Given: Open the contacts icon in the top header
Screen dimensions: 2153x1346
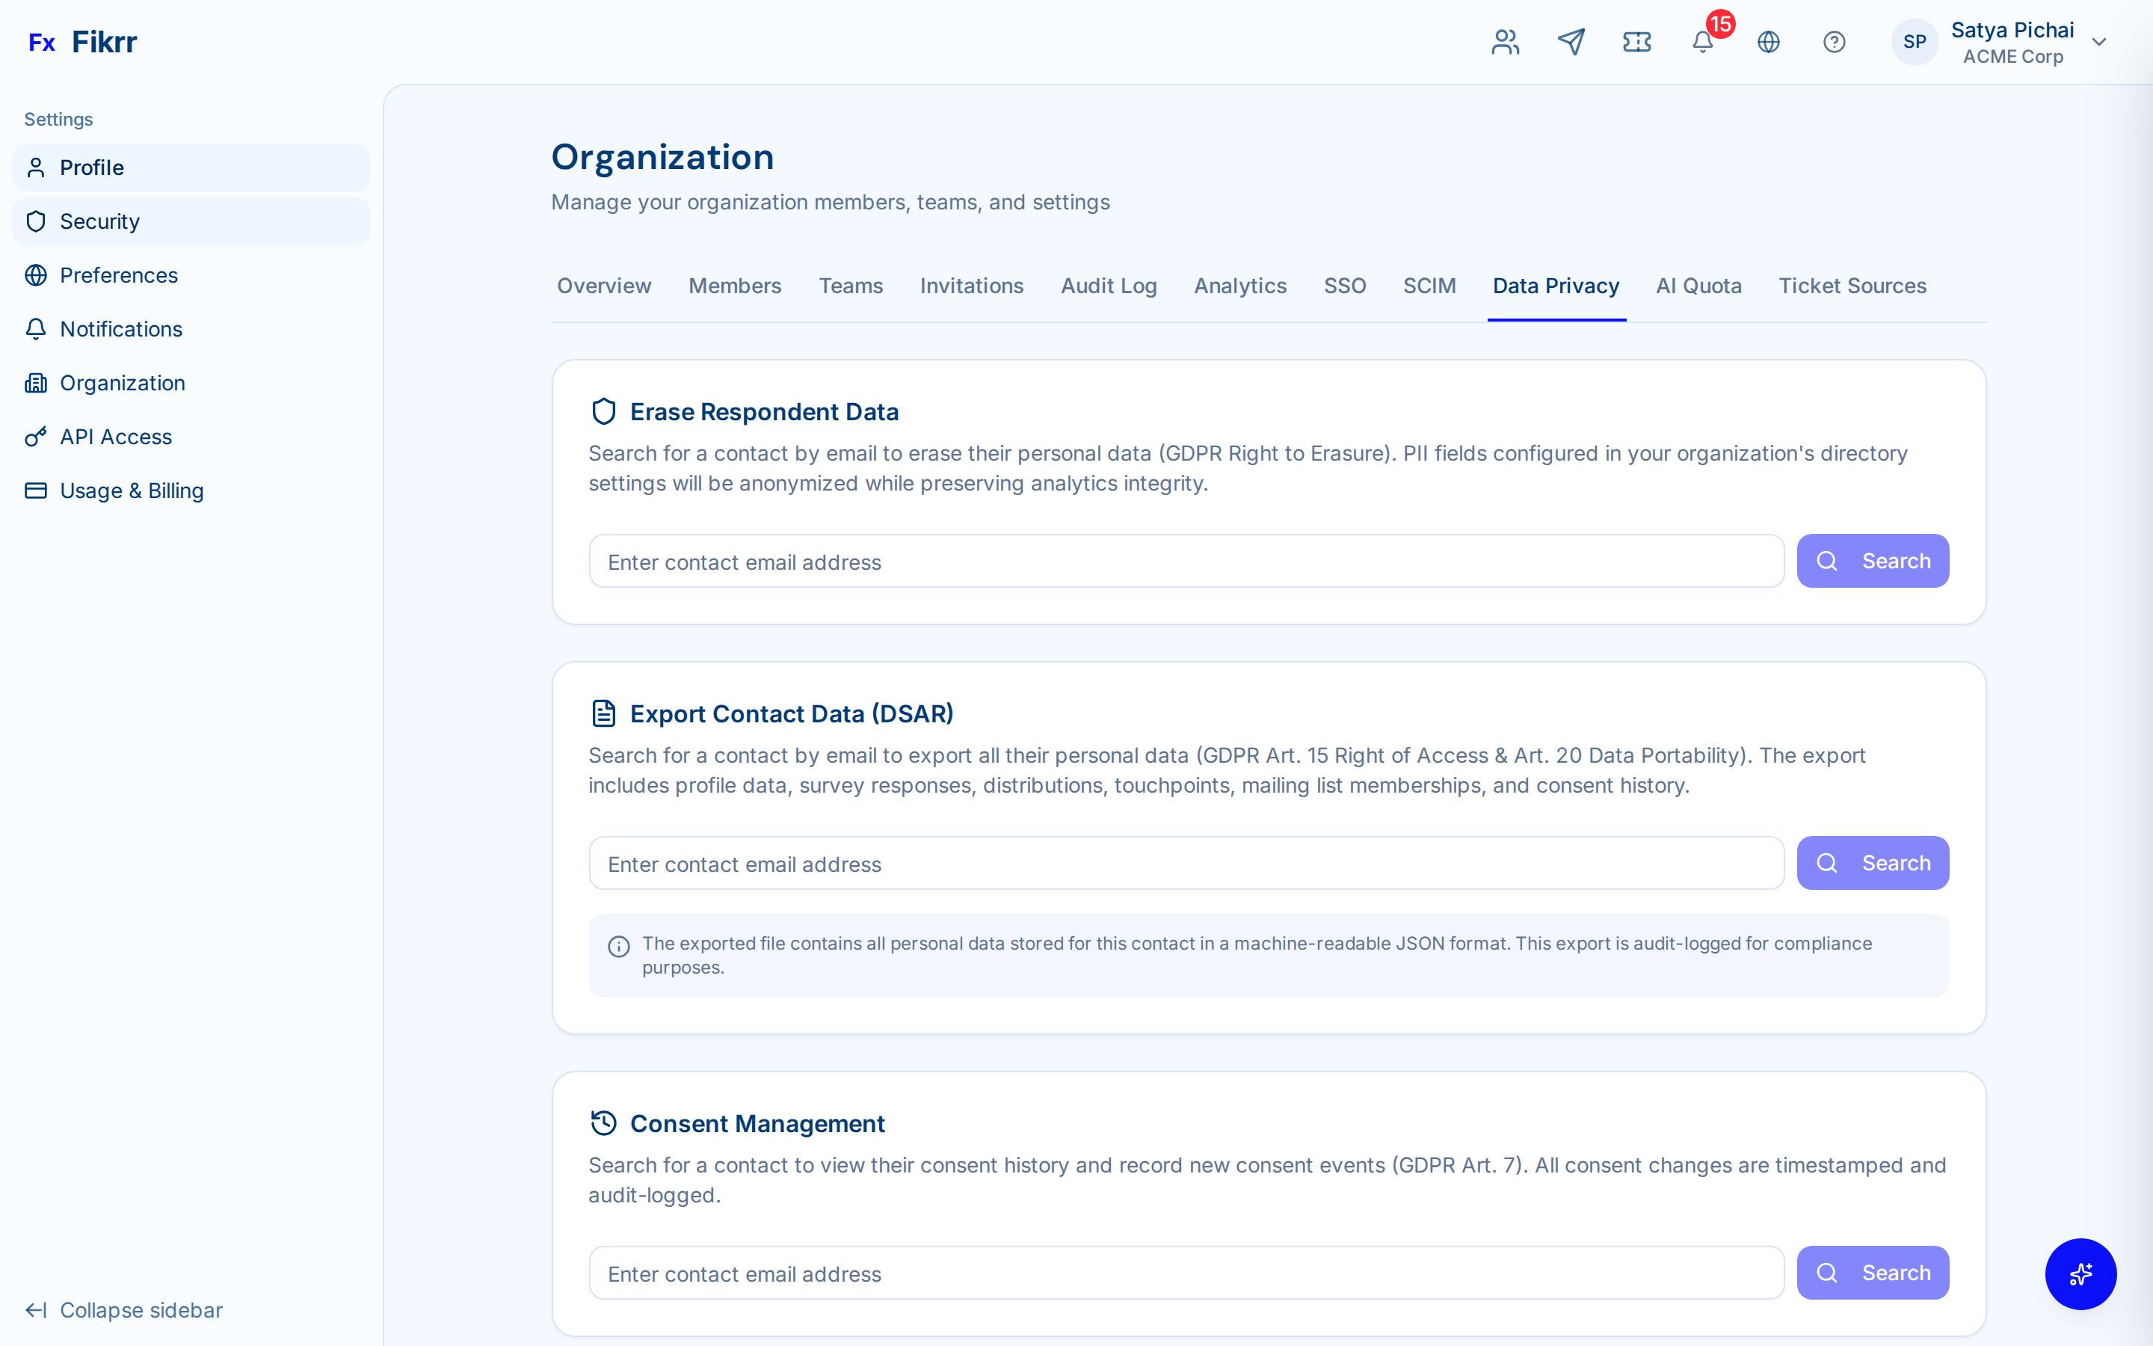Looking at the screenshot, I should [x=1504, y=41].
